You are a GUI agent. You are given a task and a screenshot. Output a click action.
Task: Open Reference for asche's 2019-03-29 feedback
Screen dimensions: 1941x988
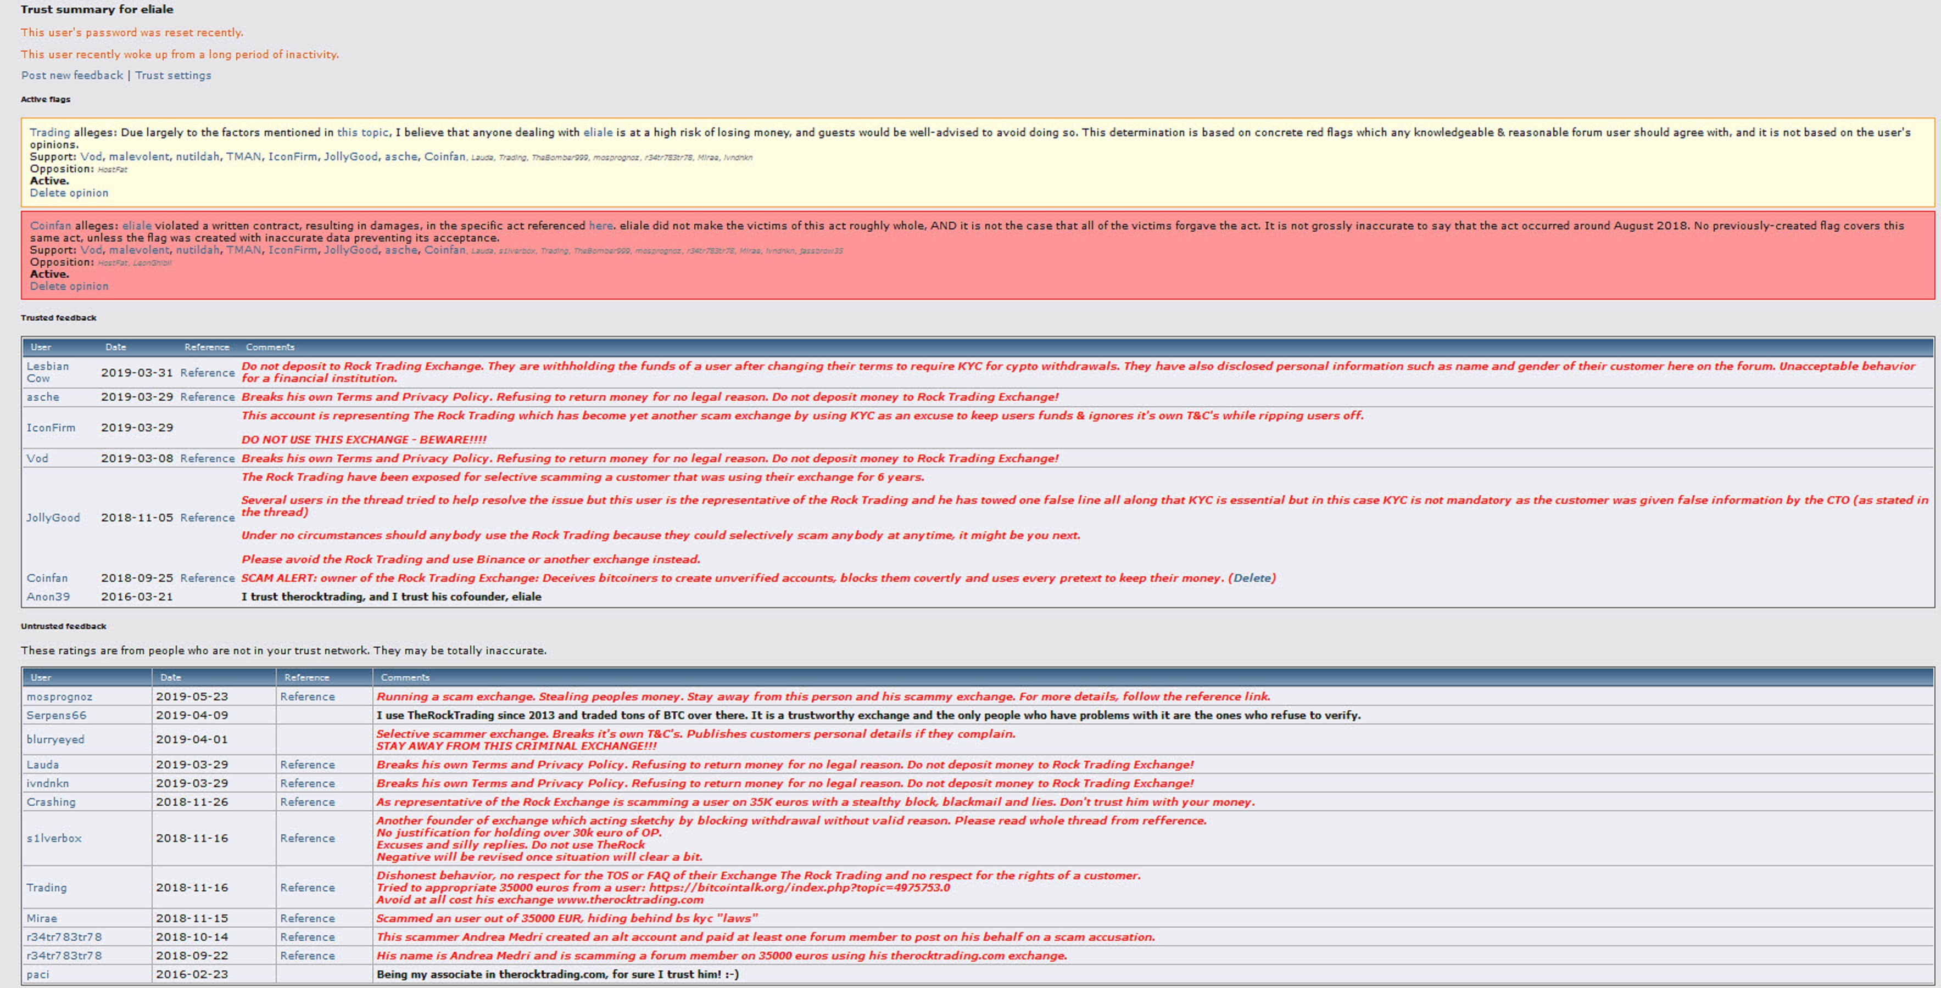click(207, 397)
